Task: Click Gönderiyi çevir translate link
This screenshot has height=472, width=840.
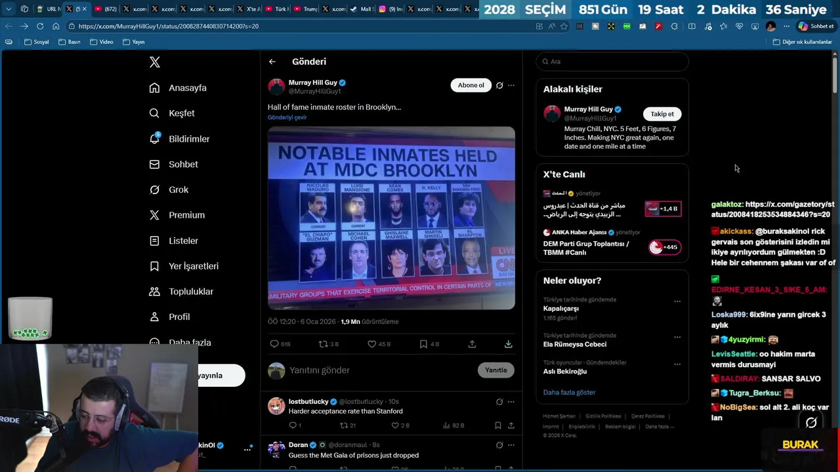Action: click(x=287, y=117)
